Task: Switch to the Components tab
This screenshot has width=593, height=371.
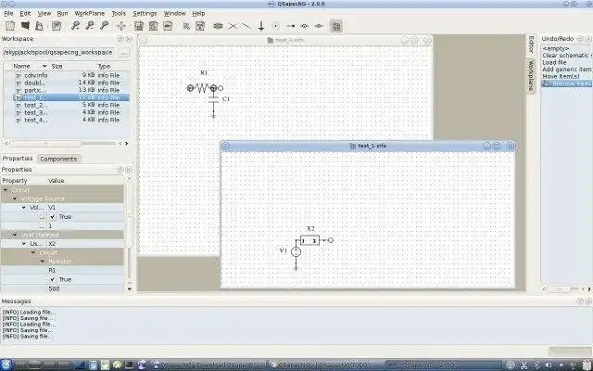Action: click(58, 159)
